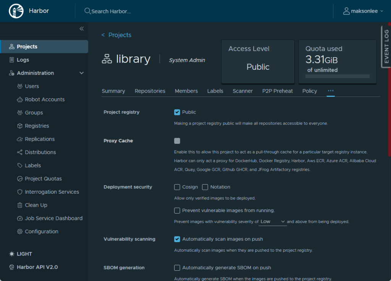Click the quota used progress bar

tap(337, 77)
